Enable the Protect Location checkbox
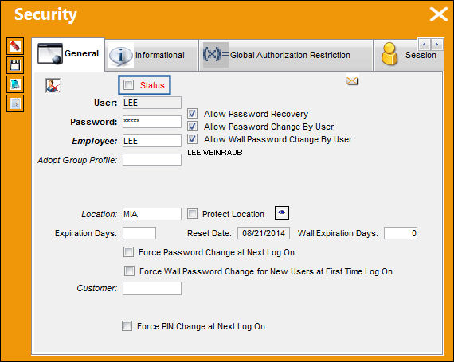 coord(192,214)
